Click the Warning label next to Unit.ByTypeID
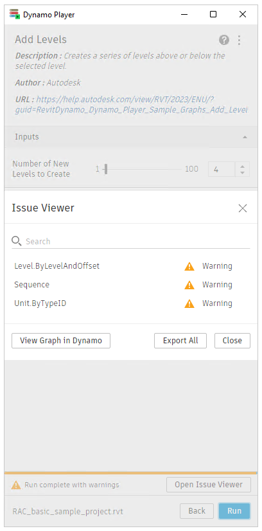This screenshot has height=531, width=262. (217, 303)
